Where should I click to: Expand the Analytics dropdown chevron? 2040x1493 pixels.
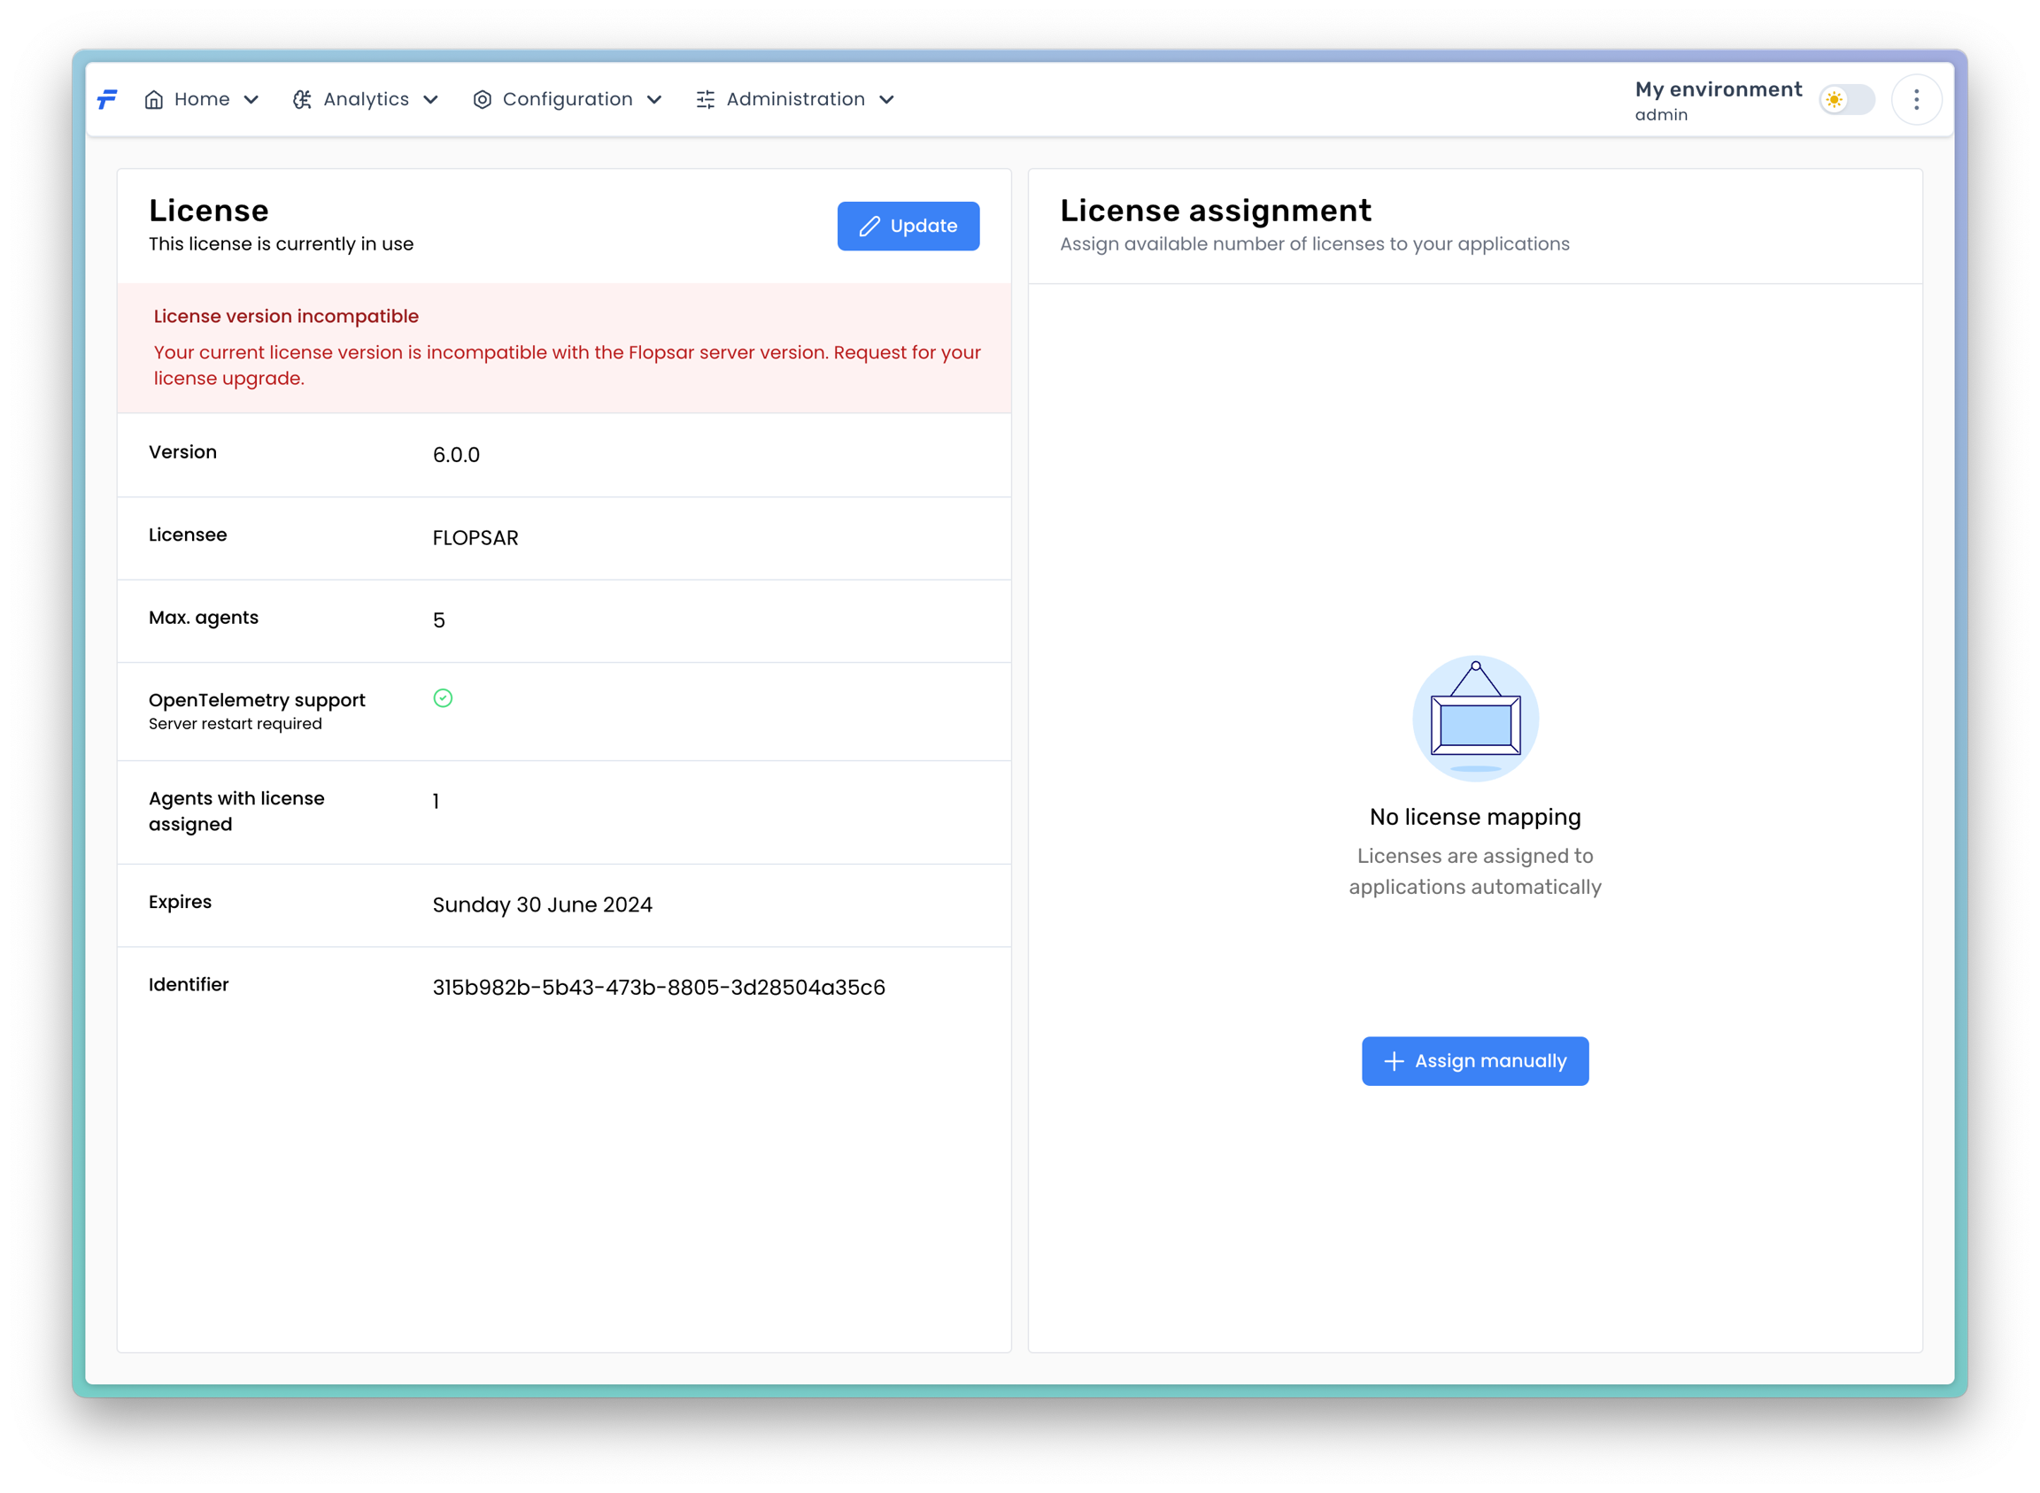(x=430, y=99)
